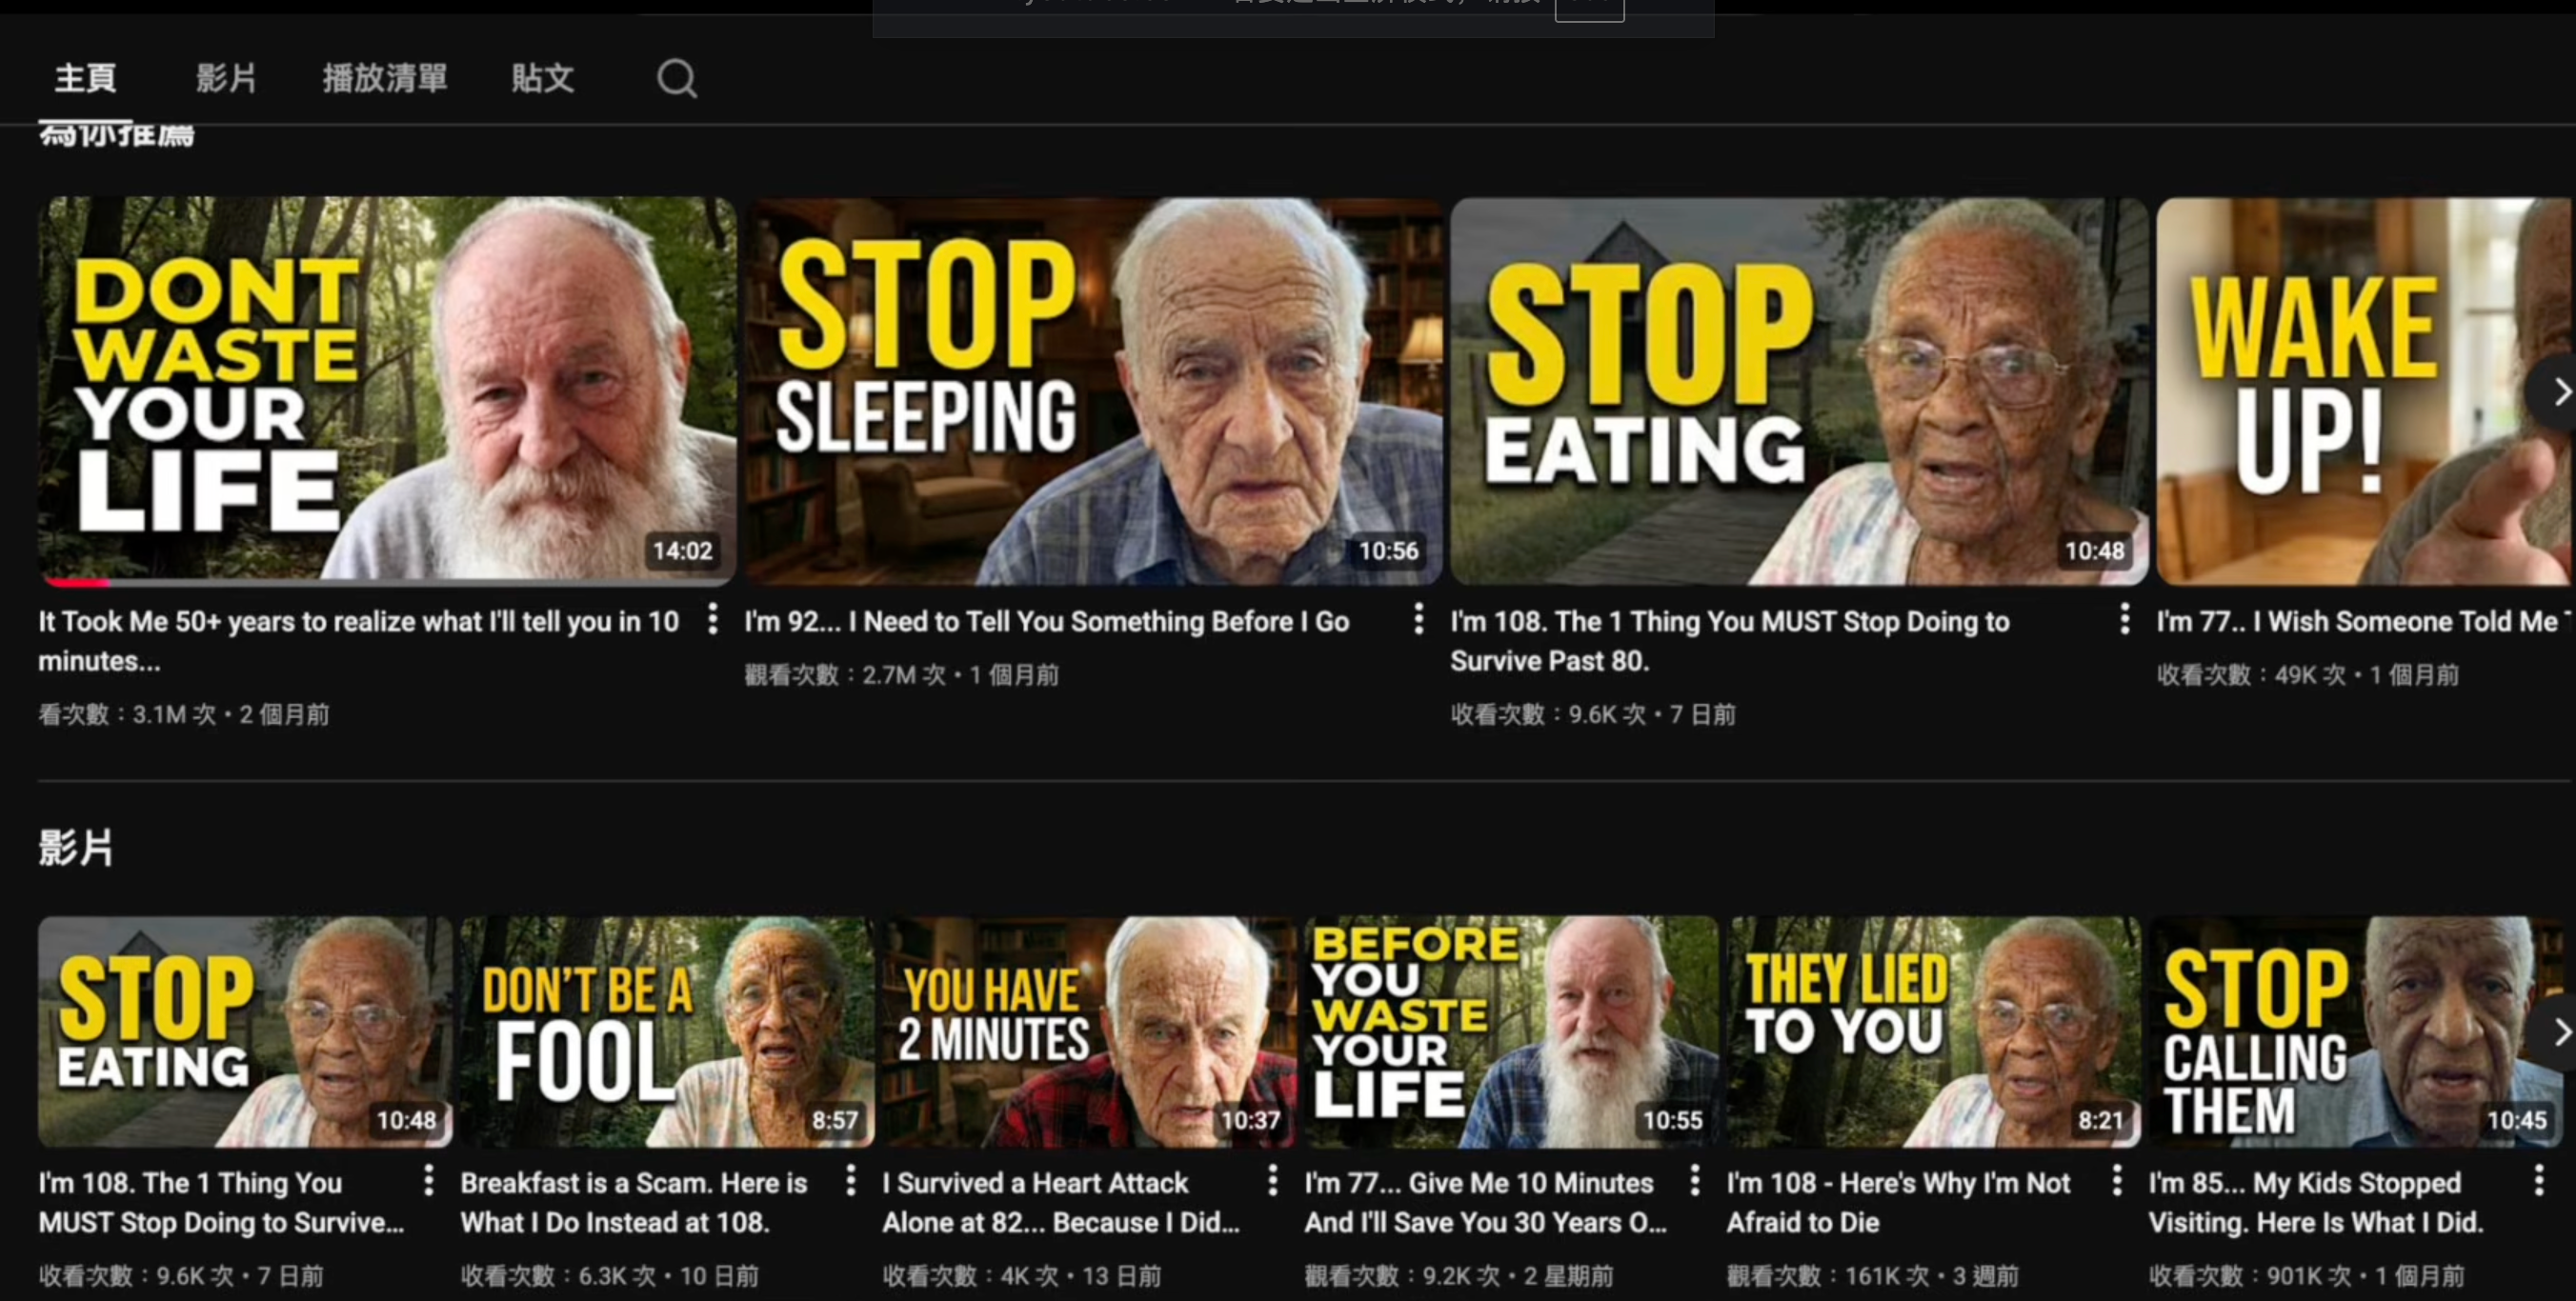Open title "I'm 85... My Kids Stopped Visiting"
The width and height of the screenshot is (2576, 1301).
click(x=2316, y=1202)
